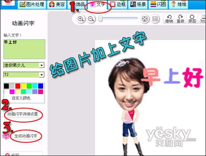Open the 闪图 tab
206x156 pixels.
(x=158, y=5)
